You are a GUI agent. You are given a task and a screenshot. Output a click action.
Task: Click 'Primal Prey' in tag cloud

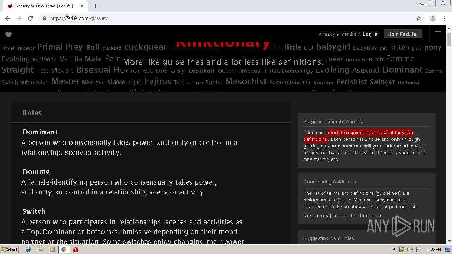coord(60,47)
